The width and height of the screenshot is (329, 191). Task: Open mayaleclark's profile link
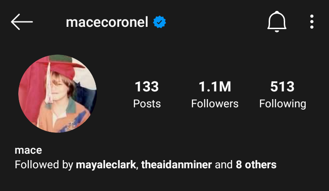click(x=106, y=165)
